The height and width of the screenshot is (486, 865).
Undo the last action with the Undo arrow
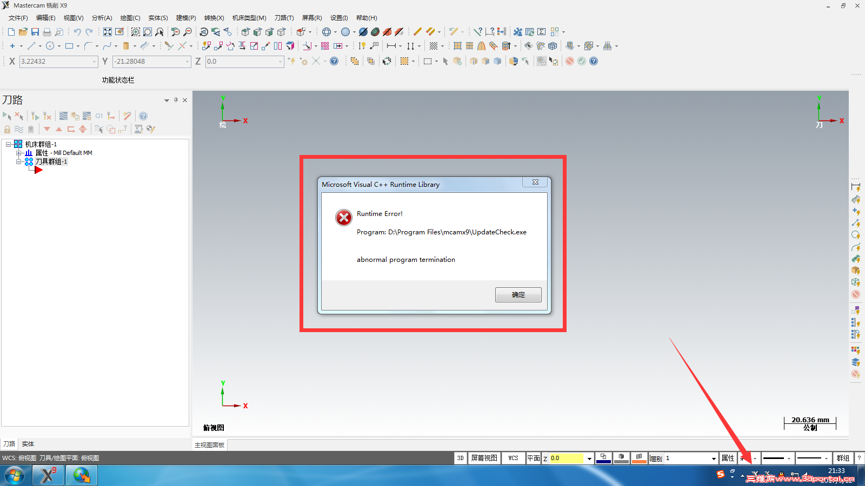tap(77, 32)
